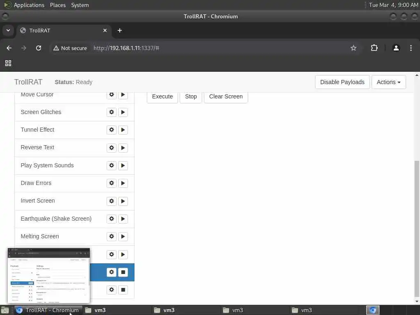Switch to the TrollRAT tab
The width and height of the screenshot is (420, 315).
pos(64,30)
